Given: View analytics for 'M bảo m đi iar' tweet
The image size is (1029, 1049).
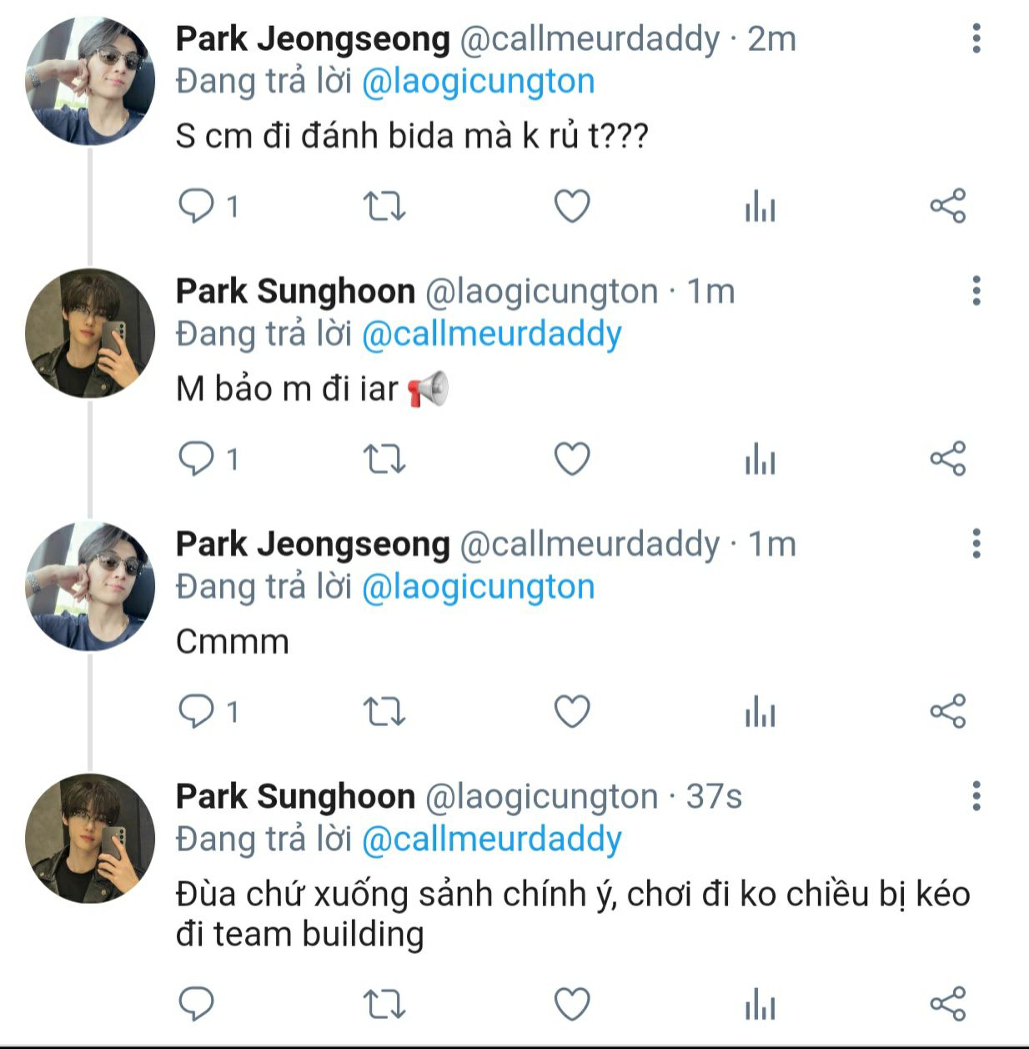Looking at the screenshot, I should click(x=760, y=459).
